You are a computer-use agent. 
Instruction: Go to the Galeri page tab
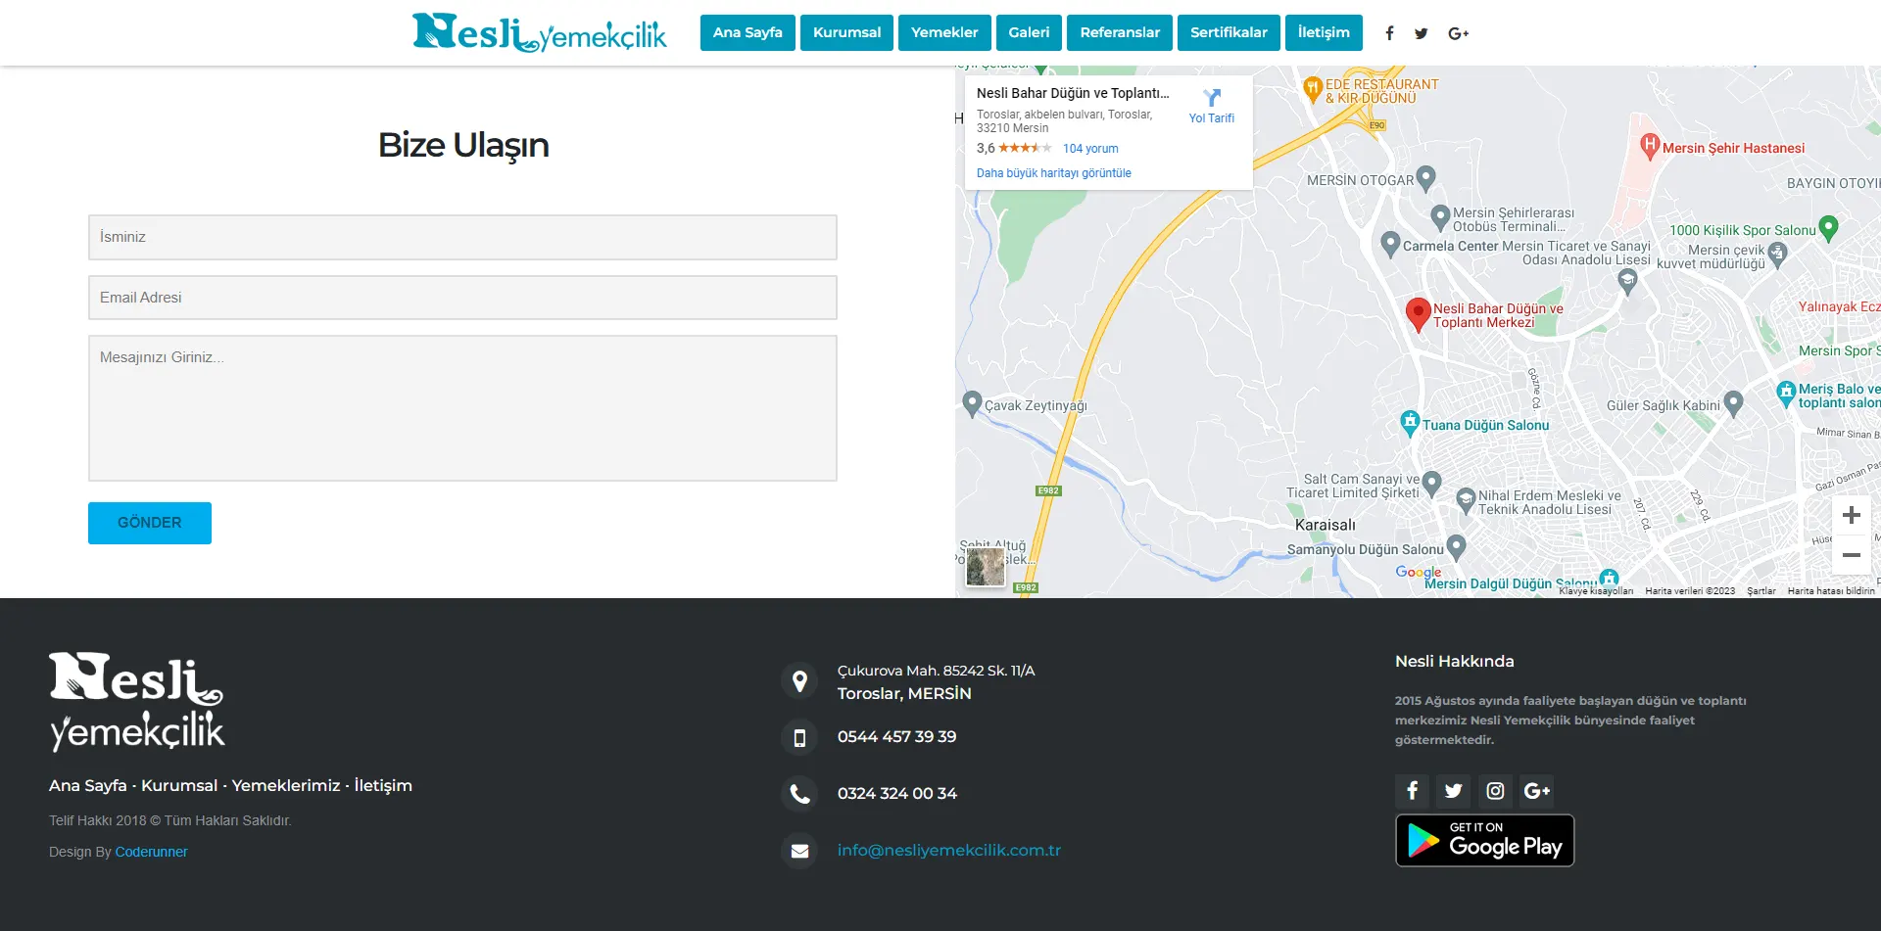(1029, 32)
